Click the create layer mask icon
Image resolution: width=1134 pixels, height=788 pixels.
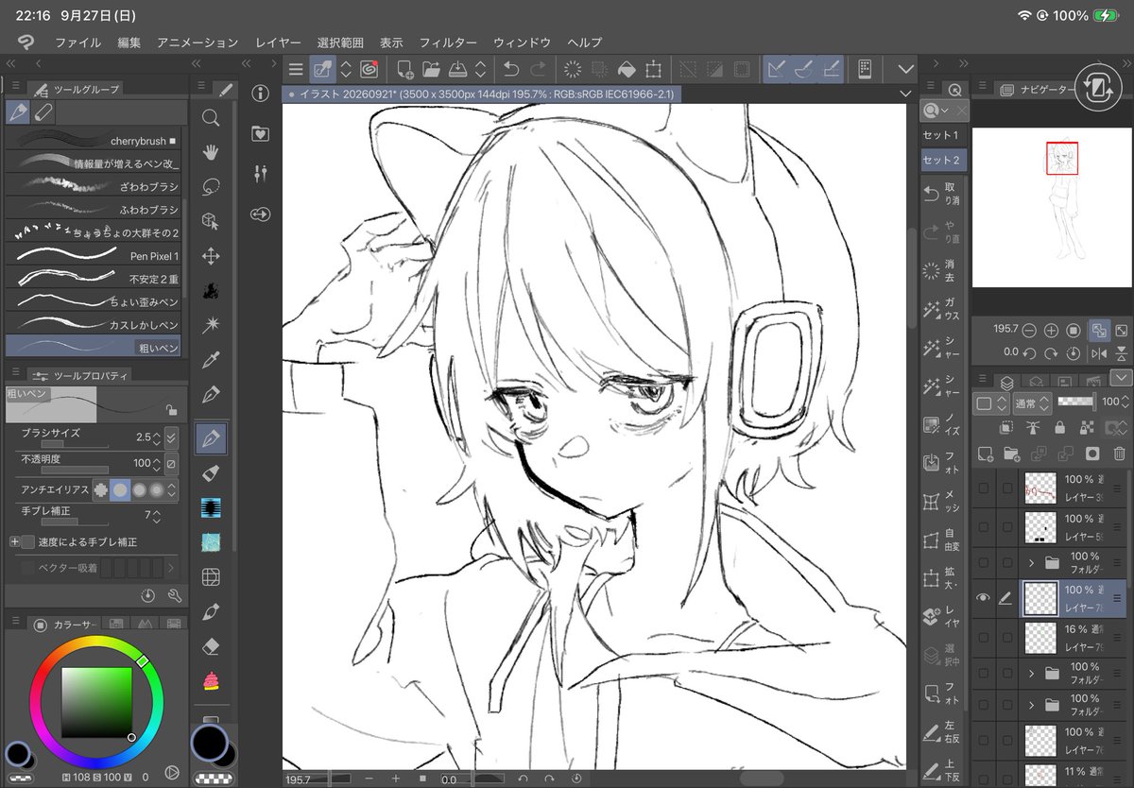pos(1092,454)
